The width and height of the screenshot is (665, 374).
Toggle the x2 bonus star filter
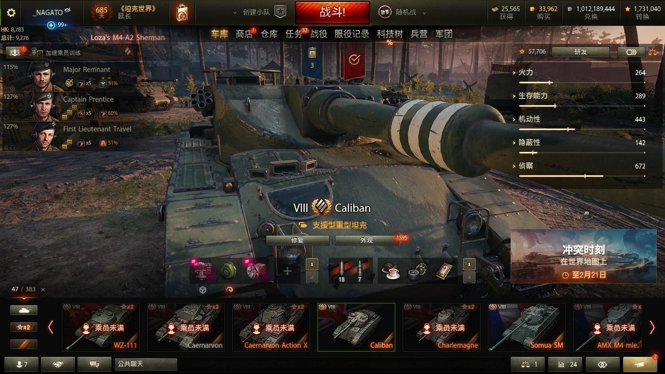[24, 327]
